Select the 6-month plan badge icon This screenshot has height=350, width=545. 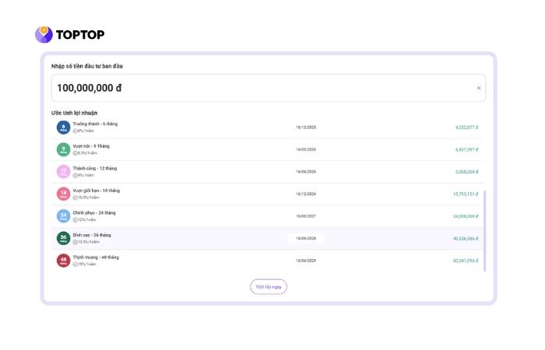coord(63,127)
